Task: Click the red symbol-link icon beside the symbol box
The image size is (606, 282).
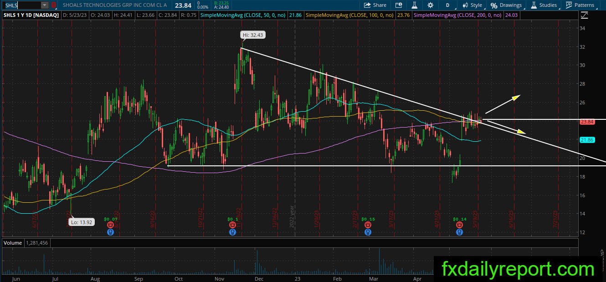Action: click(x=54, y=5)
